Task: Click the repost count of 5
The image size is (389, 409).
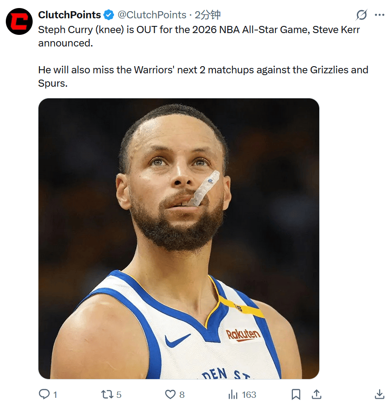Action: 119,395
